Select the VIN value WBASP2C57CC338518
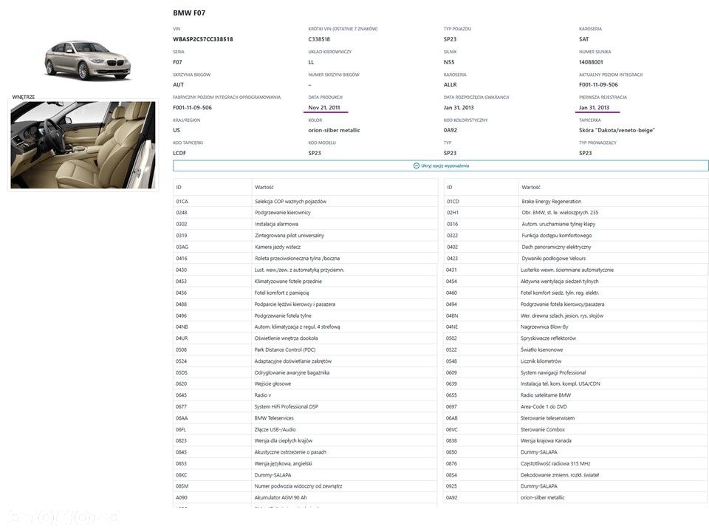The height and width of the screenshot is (532, 709). click(202, 39)
